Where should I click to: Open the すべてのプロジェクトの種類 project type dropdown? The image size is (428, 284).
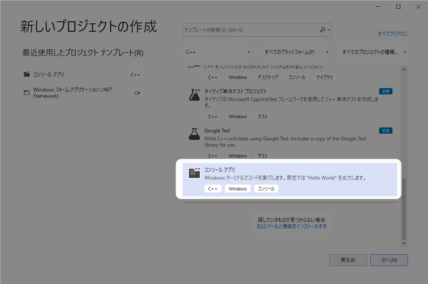coord(373,52)
